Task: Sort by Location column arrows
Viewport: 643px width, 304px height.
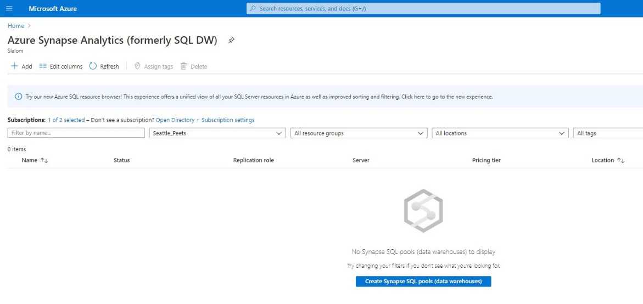Action: pos(620,161)
